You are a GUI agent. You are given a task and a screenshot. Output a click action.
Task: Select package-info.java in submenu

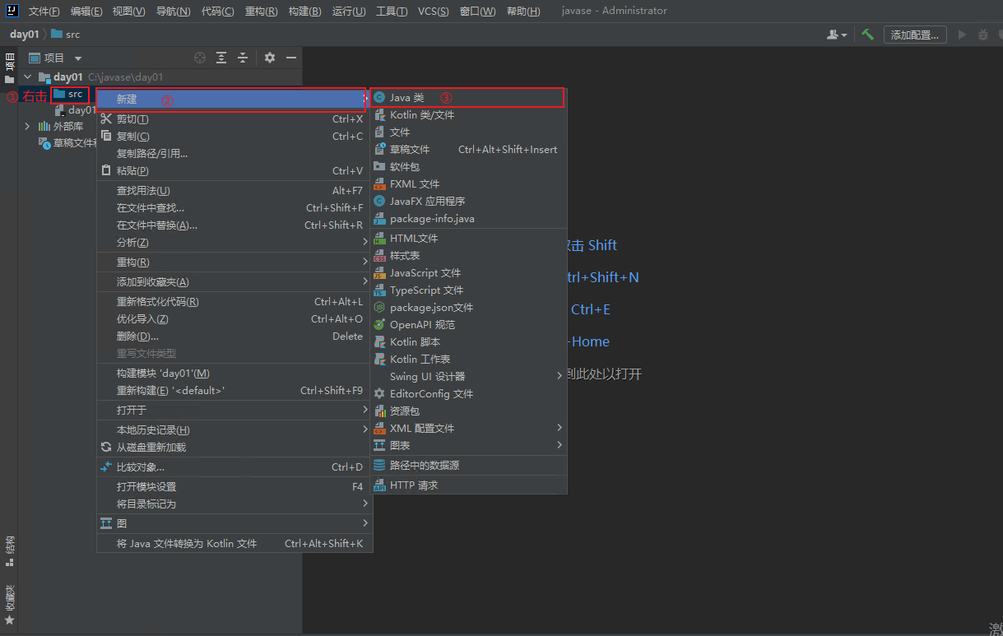pyautogui.click(x=467, y=218)
